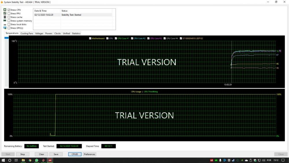The height and width of the screenshot is (163, 289).
Task: Click the Chrome icon in the taskbar
Action: tap(30, 160)
